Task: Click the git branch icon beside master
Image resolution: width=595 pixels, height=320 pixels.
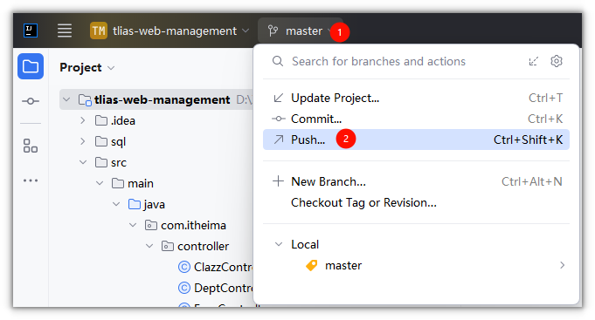Action: pos(273,31)
